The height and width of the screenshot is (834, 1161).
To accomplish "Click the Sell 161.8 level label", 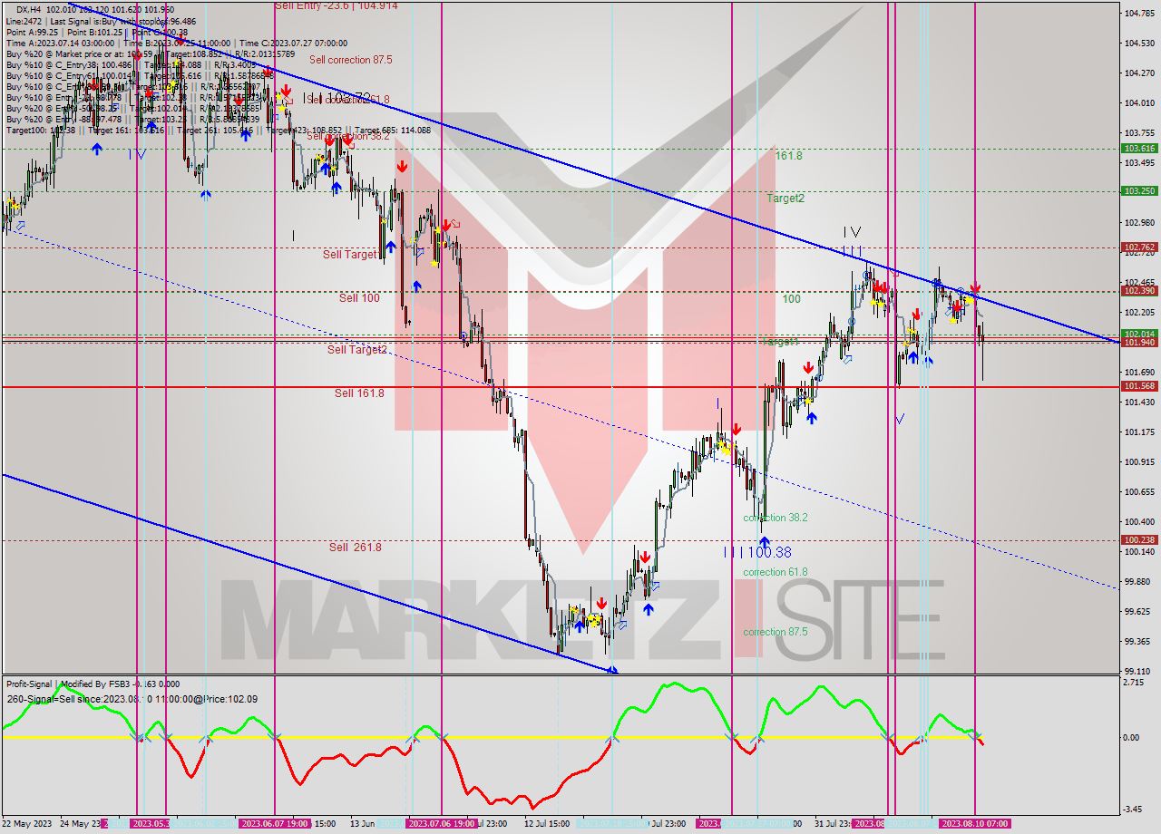I will tap(359, 393).
